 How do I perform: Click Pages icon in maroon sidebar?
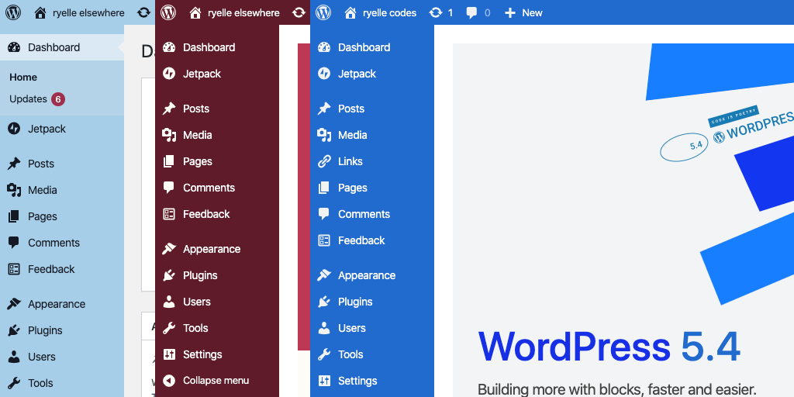pos(169,161)
